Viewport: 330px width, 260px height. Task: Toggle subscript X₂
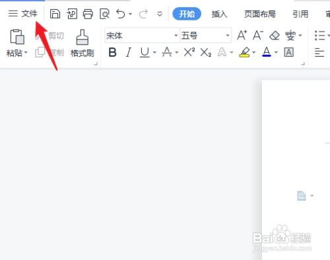pos(206,53)
